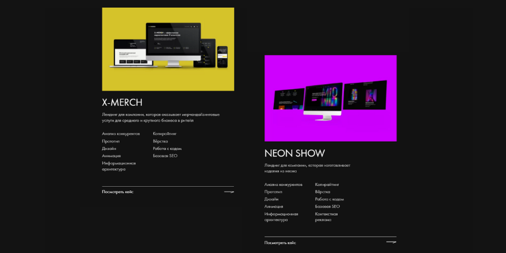Click the arrow icon under NEON SHOW card
The image size is (506, 253).
pos(391,242)
